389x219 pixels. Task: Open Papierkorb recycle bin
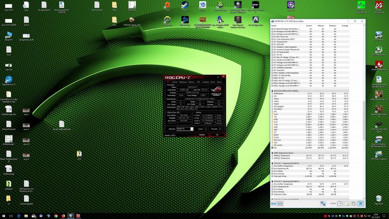coord(379,200)
